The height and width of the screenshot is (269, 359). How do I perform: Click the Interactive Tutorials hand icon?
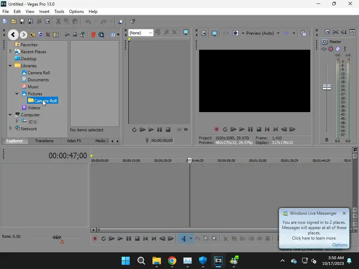(x=121, y=21)
